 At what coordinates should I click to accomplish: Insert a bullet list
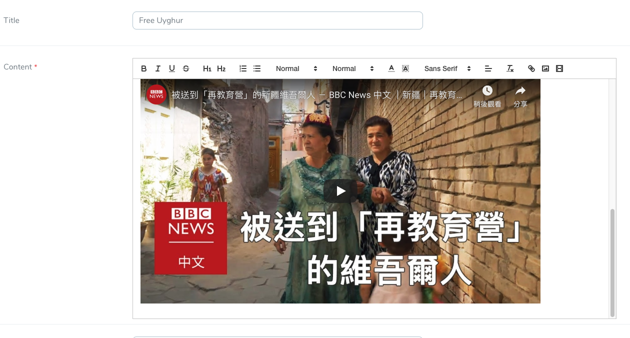coord(257,68)
